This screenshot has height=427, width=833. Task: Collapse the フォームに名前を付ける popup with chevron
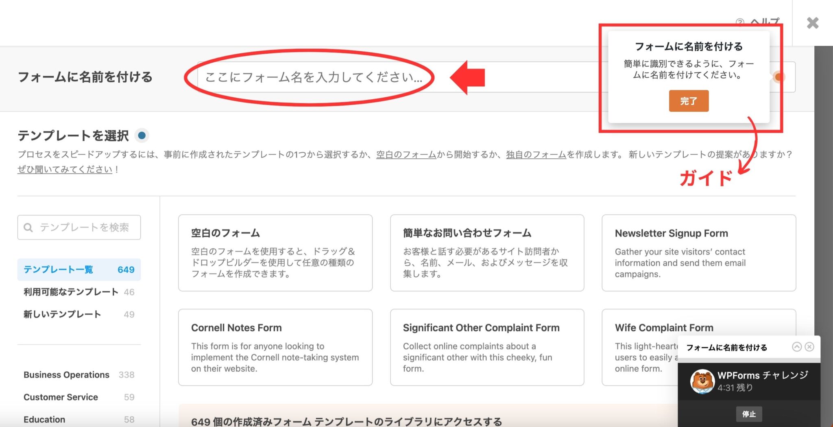(796, 347)
